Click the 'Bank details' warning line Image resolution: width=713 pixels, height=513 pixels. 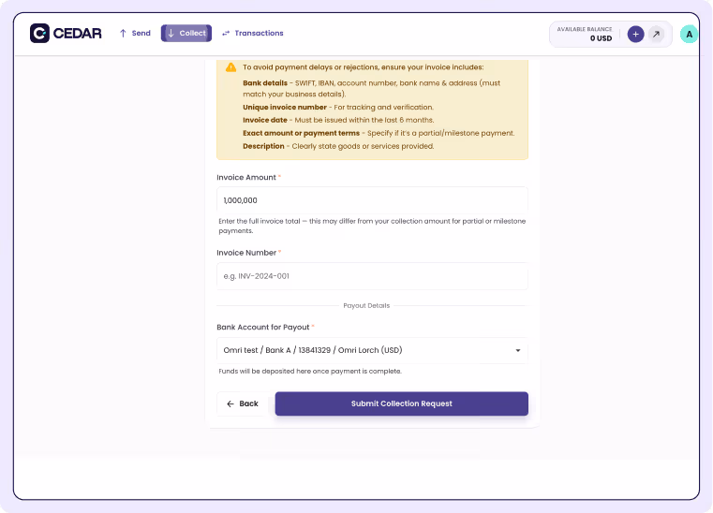point(372,89)
